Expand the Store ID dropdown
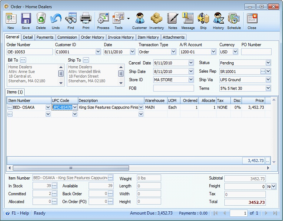Screen dimensions: 283x221 click(191, 80)
